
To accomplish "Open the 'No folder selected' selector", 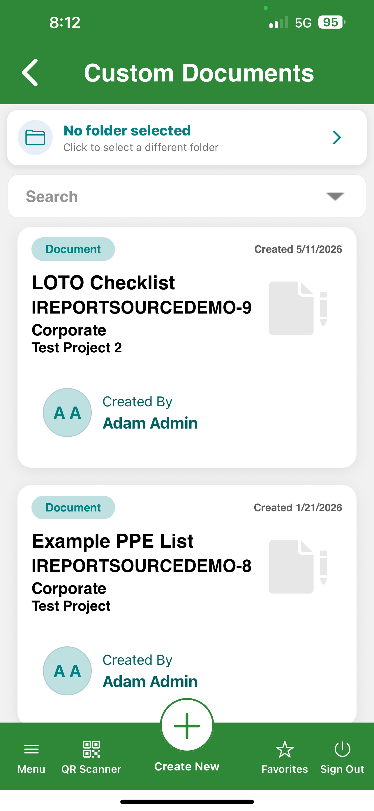I will point(187,138).
